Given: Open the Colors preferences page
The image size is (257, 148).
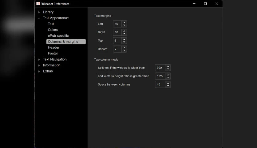Looking at the screenshot, I should tap(53, 30).
